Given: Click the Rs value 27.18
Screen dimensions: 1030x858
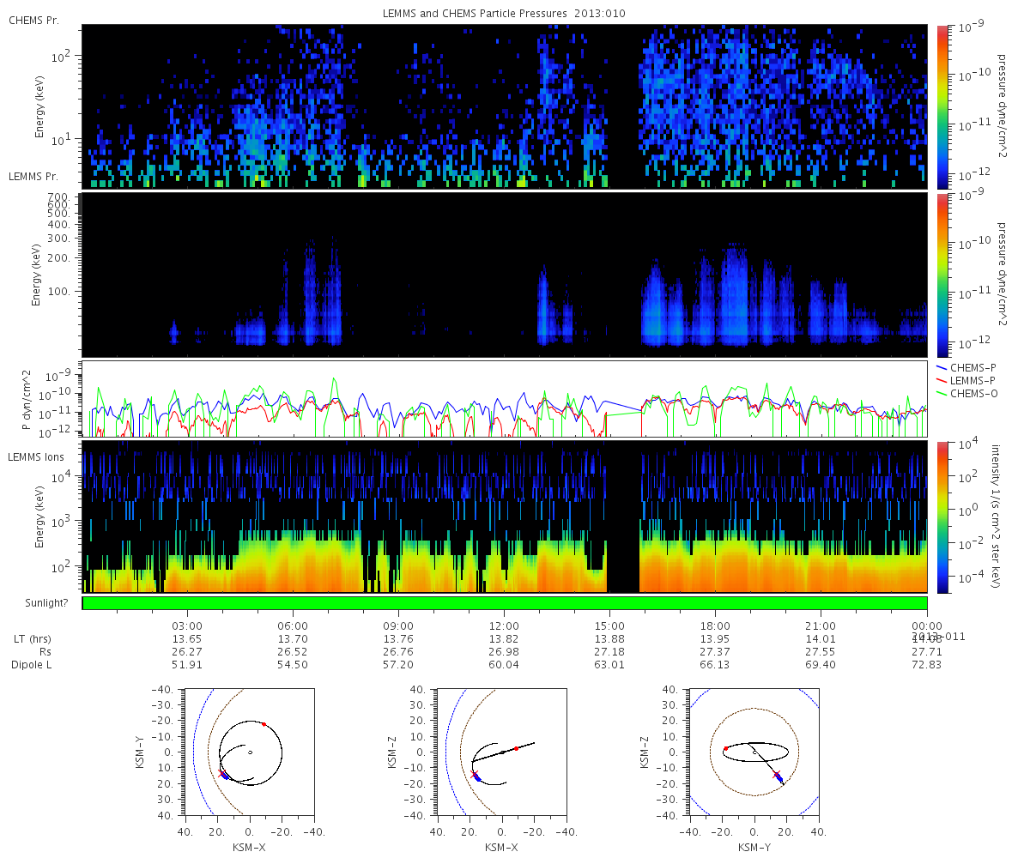Looking at the screenshot, I should pyautogui.click(x=609, y=652).
